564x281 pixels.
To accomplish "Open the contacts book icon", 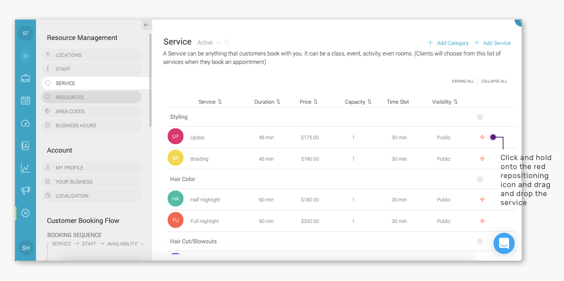I will (25, 146).
